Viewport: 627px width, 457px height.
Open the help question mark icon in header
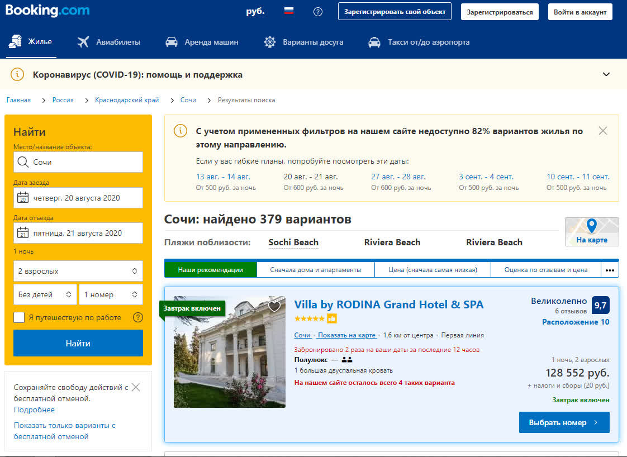coord(318,12)
